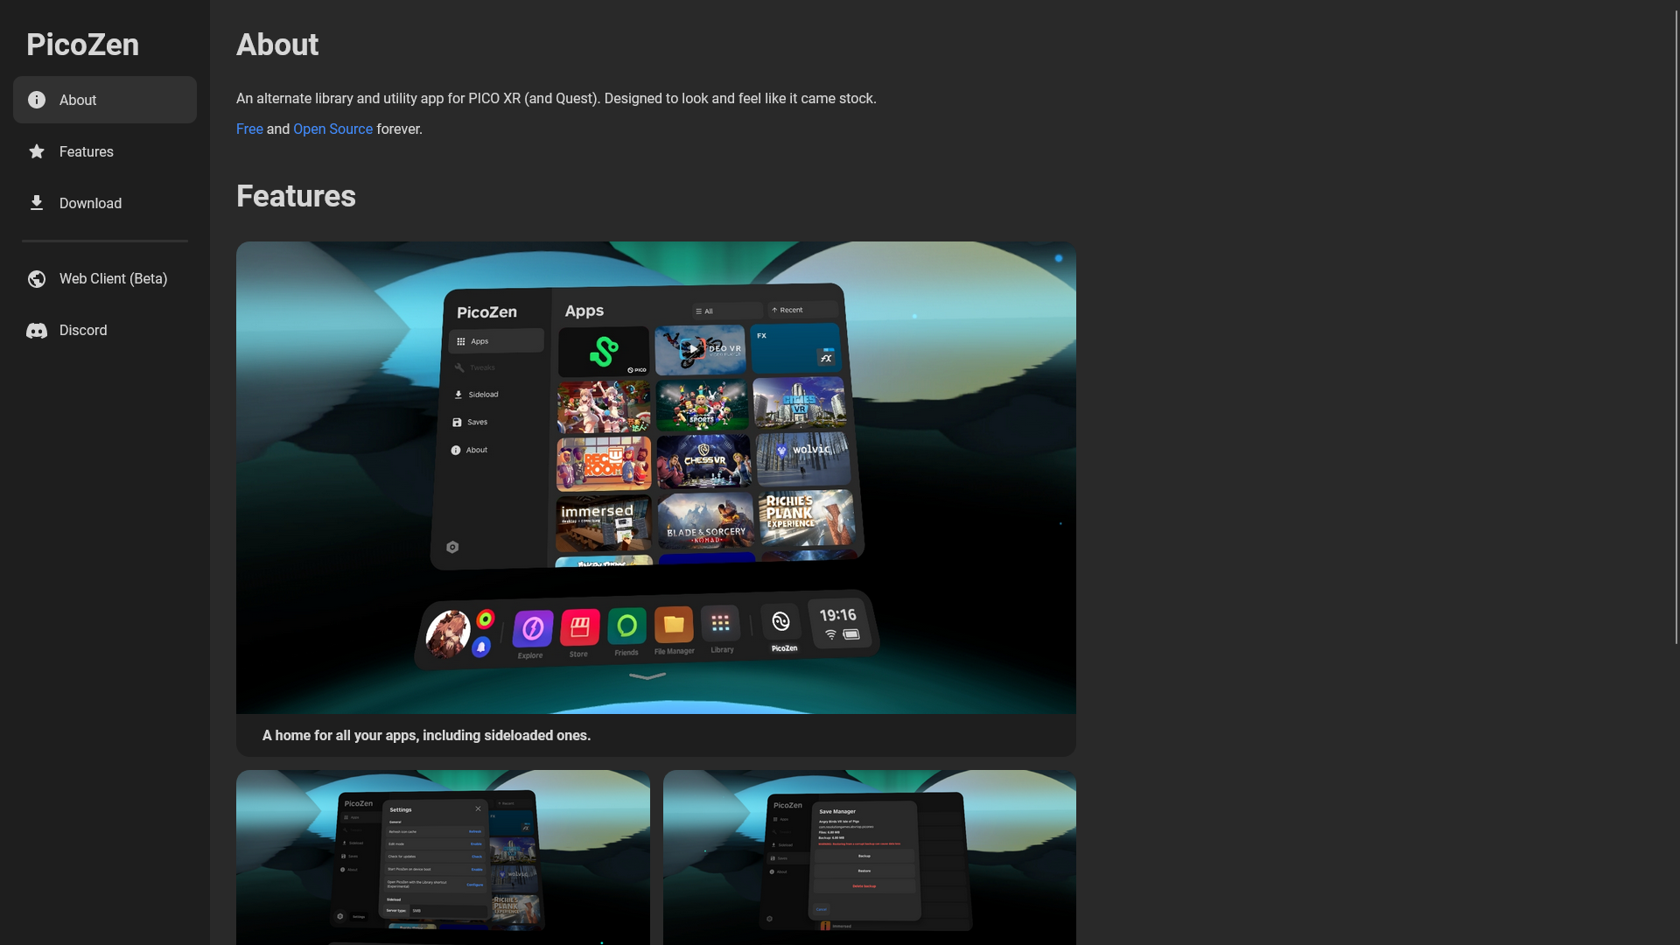
Task: Click the File Manager folder icon in screenshot
Action: (673, 624)
